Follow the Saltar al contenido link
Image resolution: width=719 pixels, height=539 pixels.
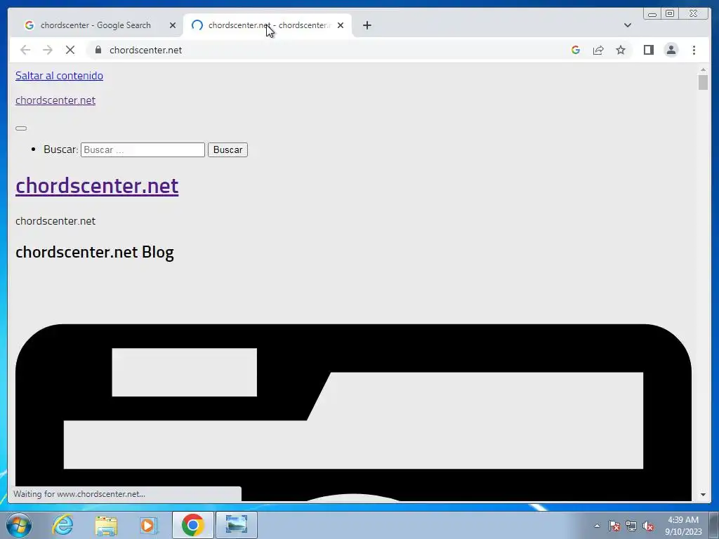(x=59, y=76)
